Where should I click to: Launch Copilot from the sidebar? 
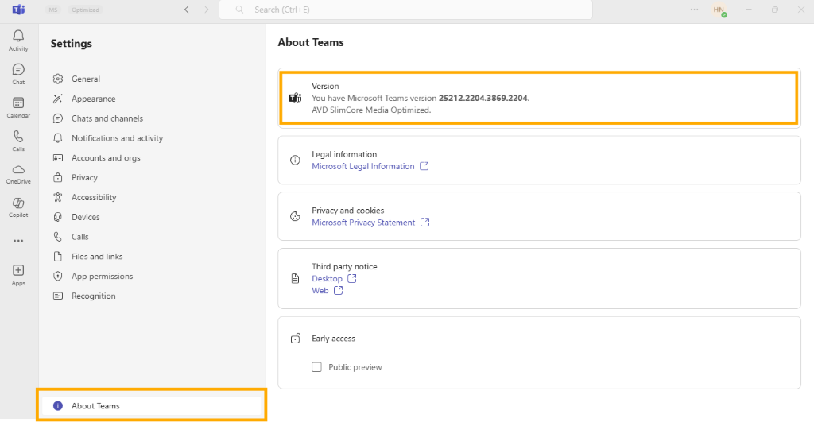[18, 207]
